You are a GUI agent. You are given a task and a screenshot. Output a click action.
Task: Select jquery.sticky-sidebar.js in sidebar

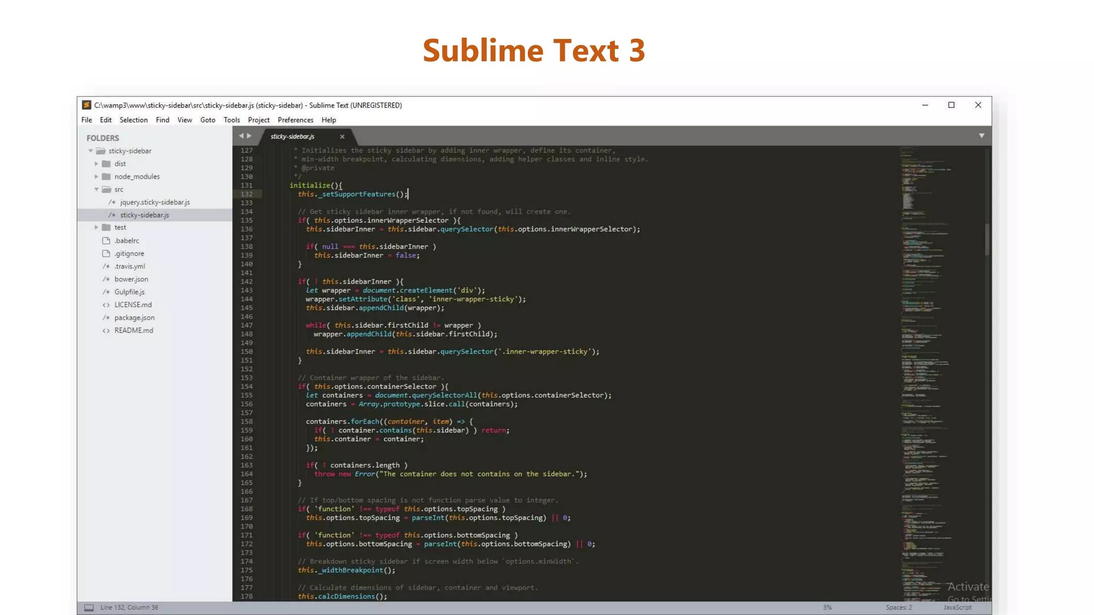[x=155, y=202]
